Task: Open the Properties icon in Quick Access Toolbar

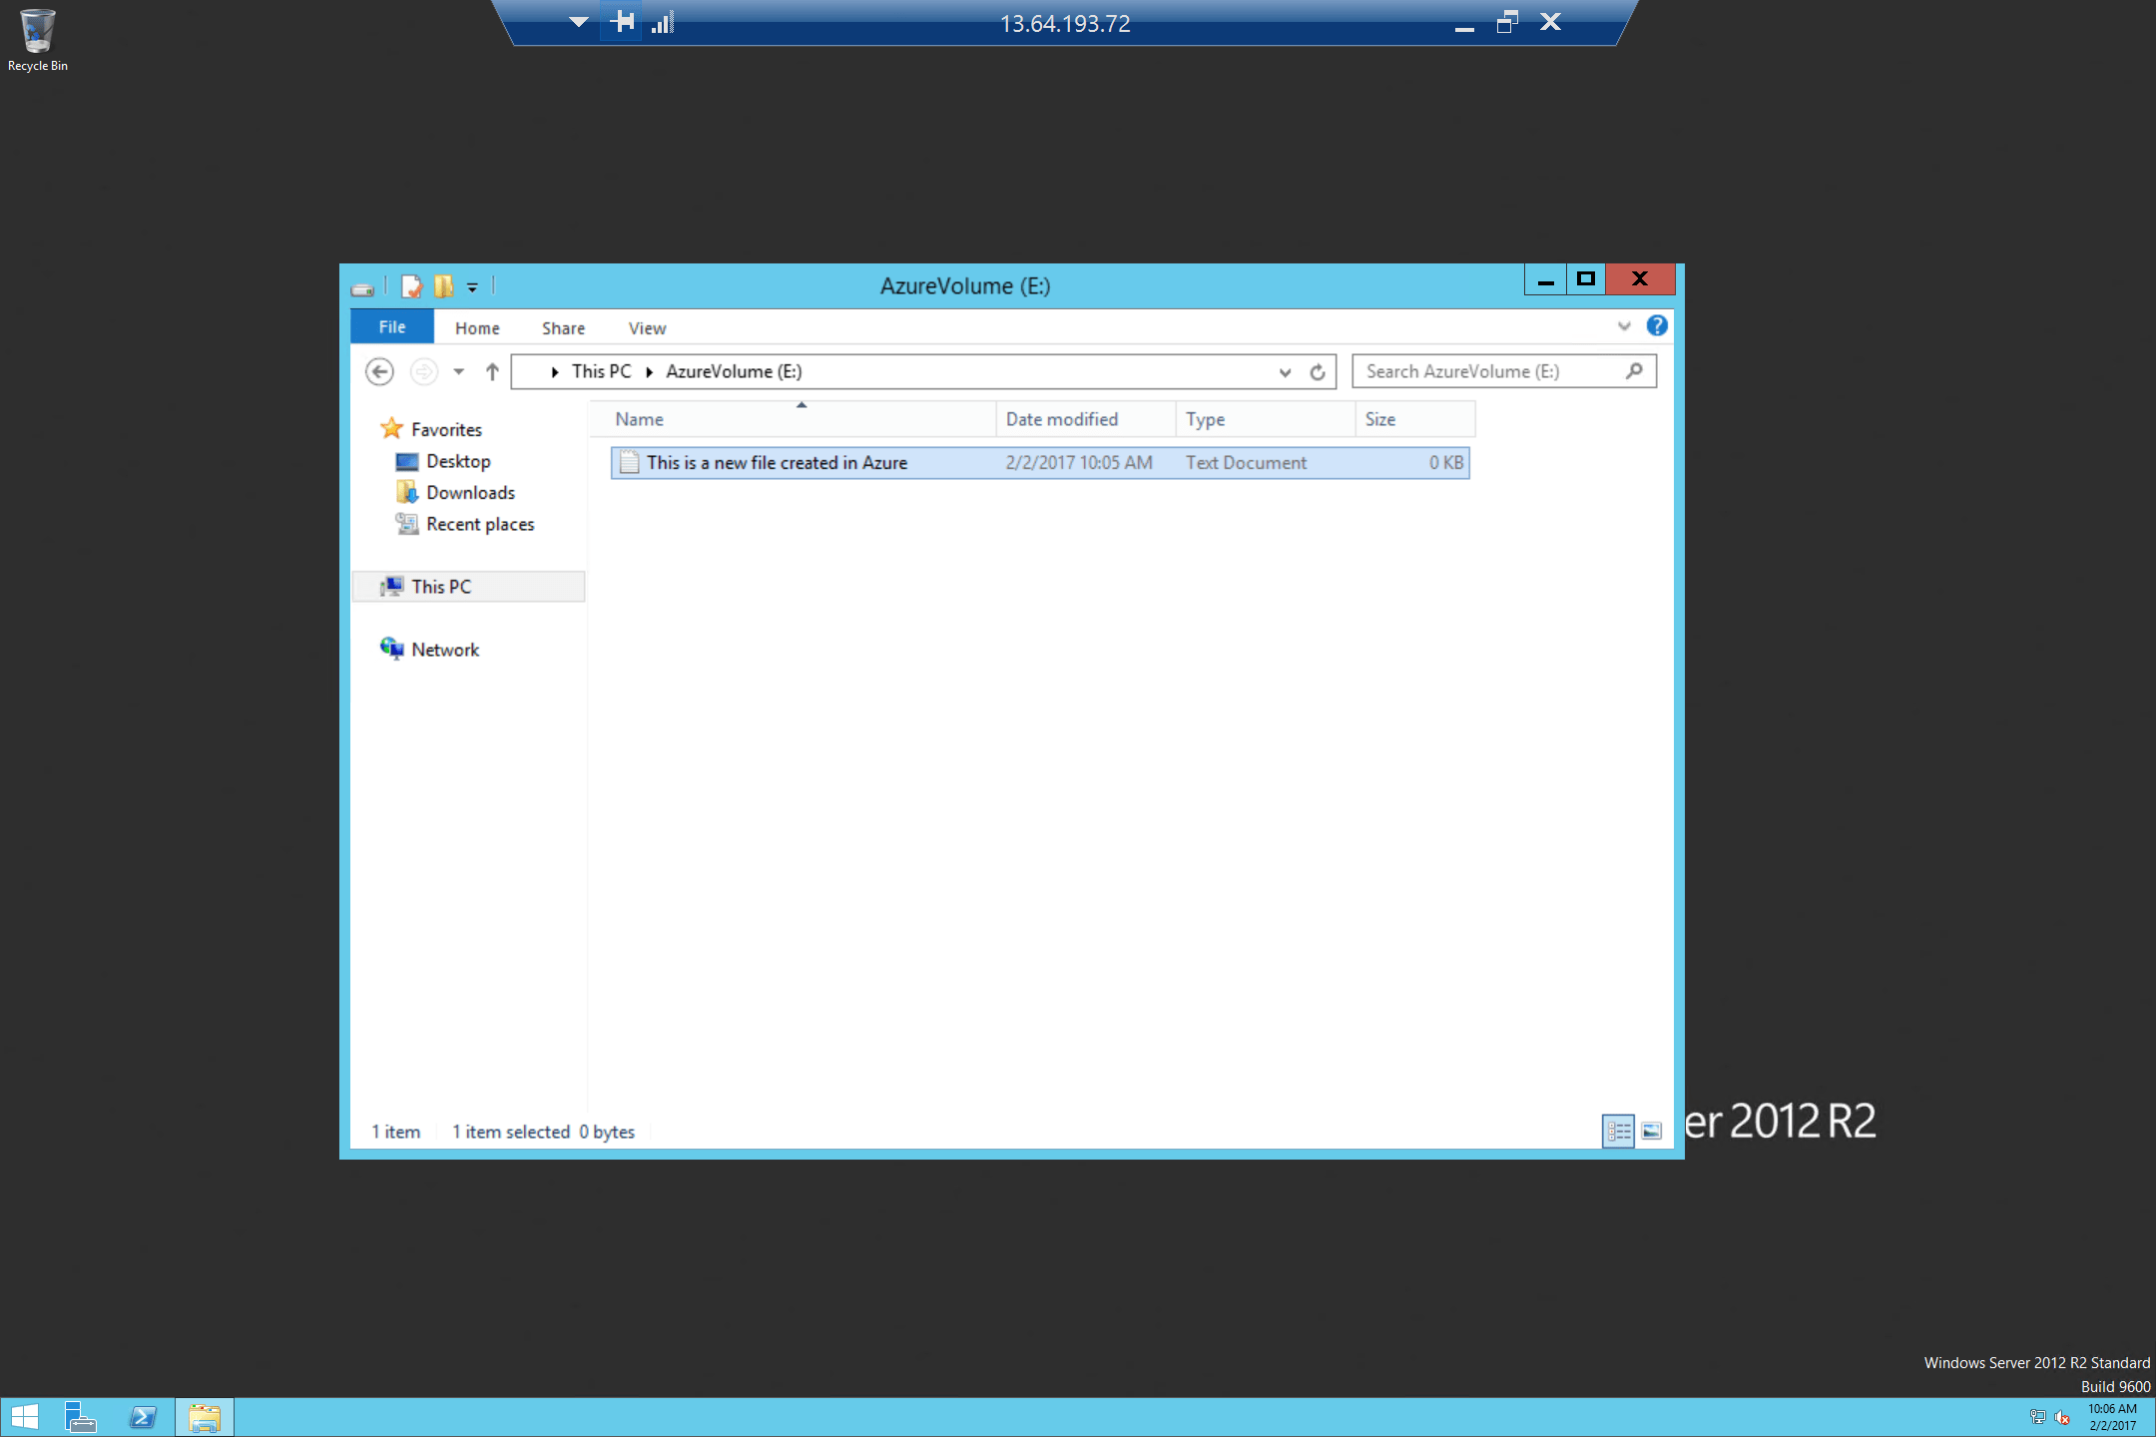Action: (x=411, y=287)
